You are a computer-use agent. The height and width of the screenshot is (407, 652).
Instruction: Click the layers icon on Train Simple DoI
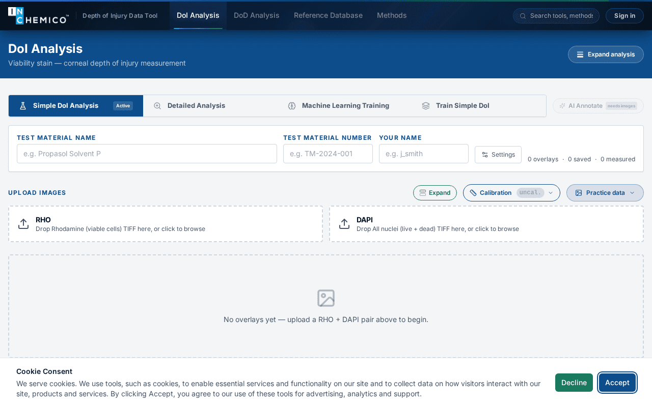426,106
